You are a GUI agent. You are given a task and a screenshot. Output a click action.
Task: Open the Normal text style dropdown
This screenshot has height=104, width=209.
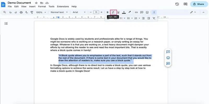[x=59, y=12]
